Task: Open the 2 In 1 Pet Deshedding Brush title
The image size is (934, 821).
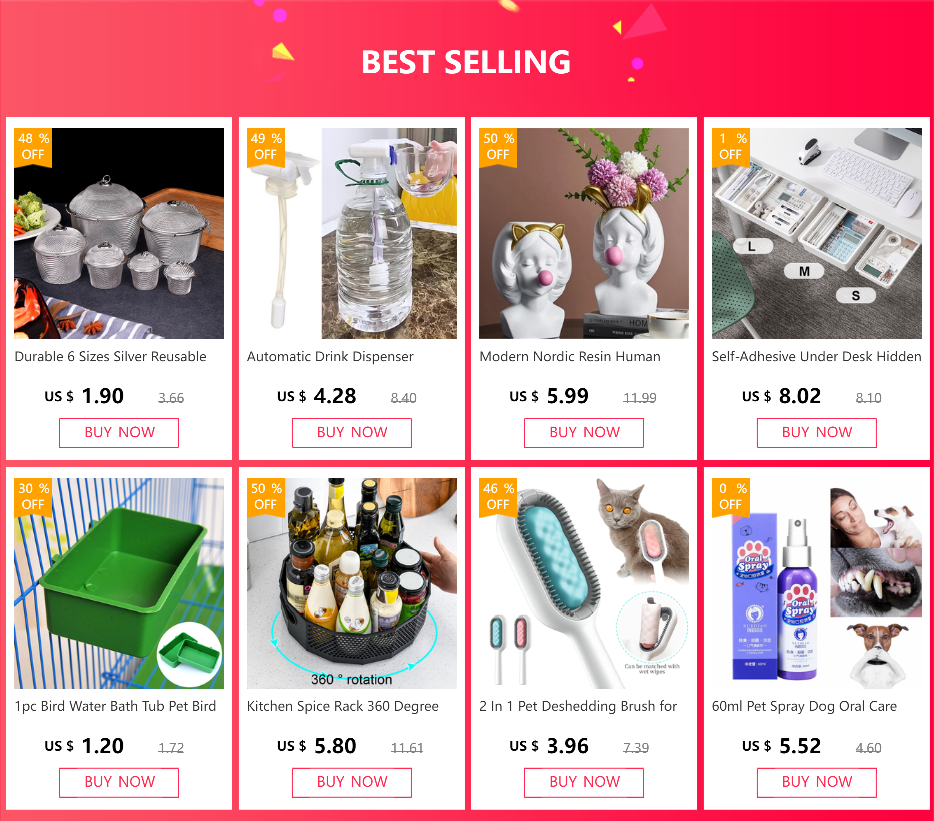Action: coord(578,706)
